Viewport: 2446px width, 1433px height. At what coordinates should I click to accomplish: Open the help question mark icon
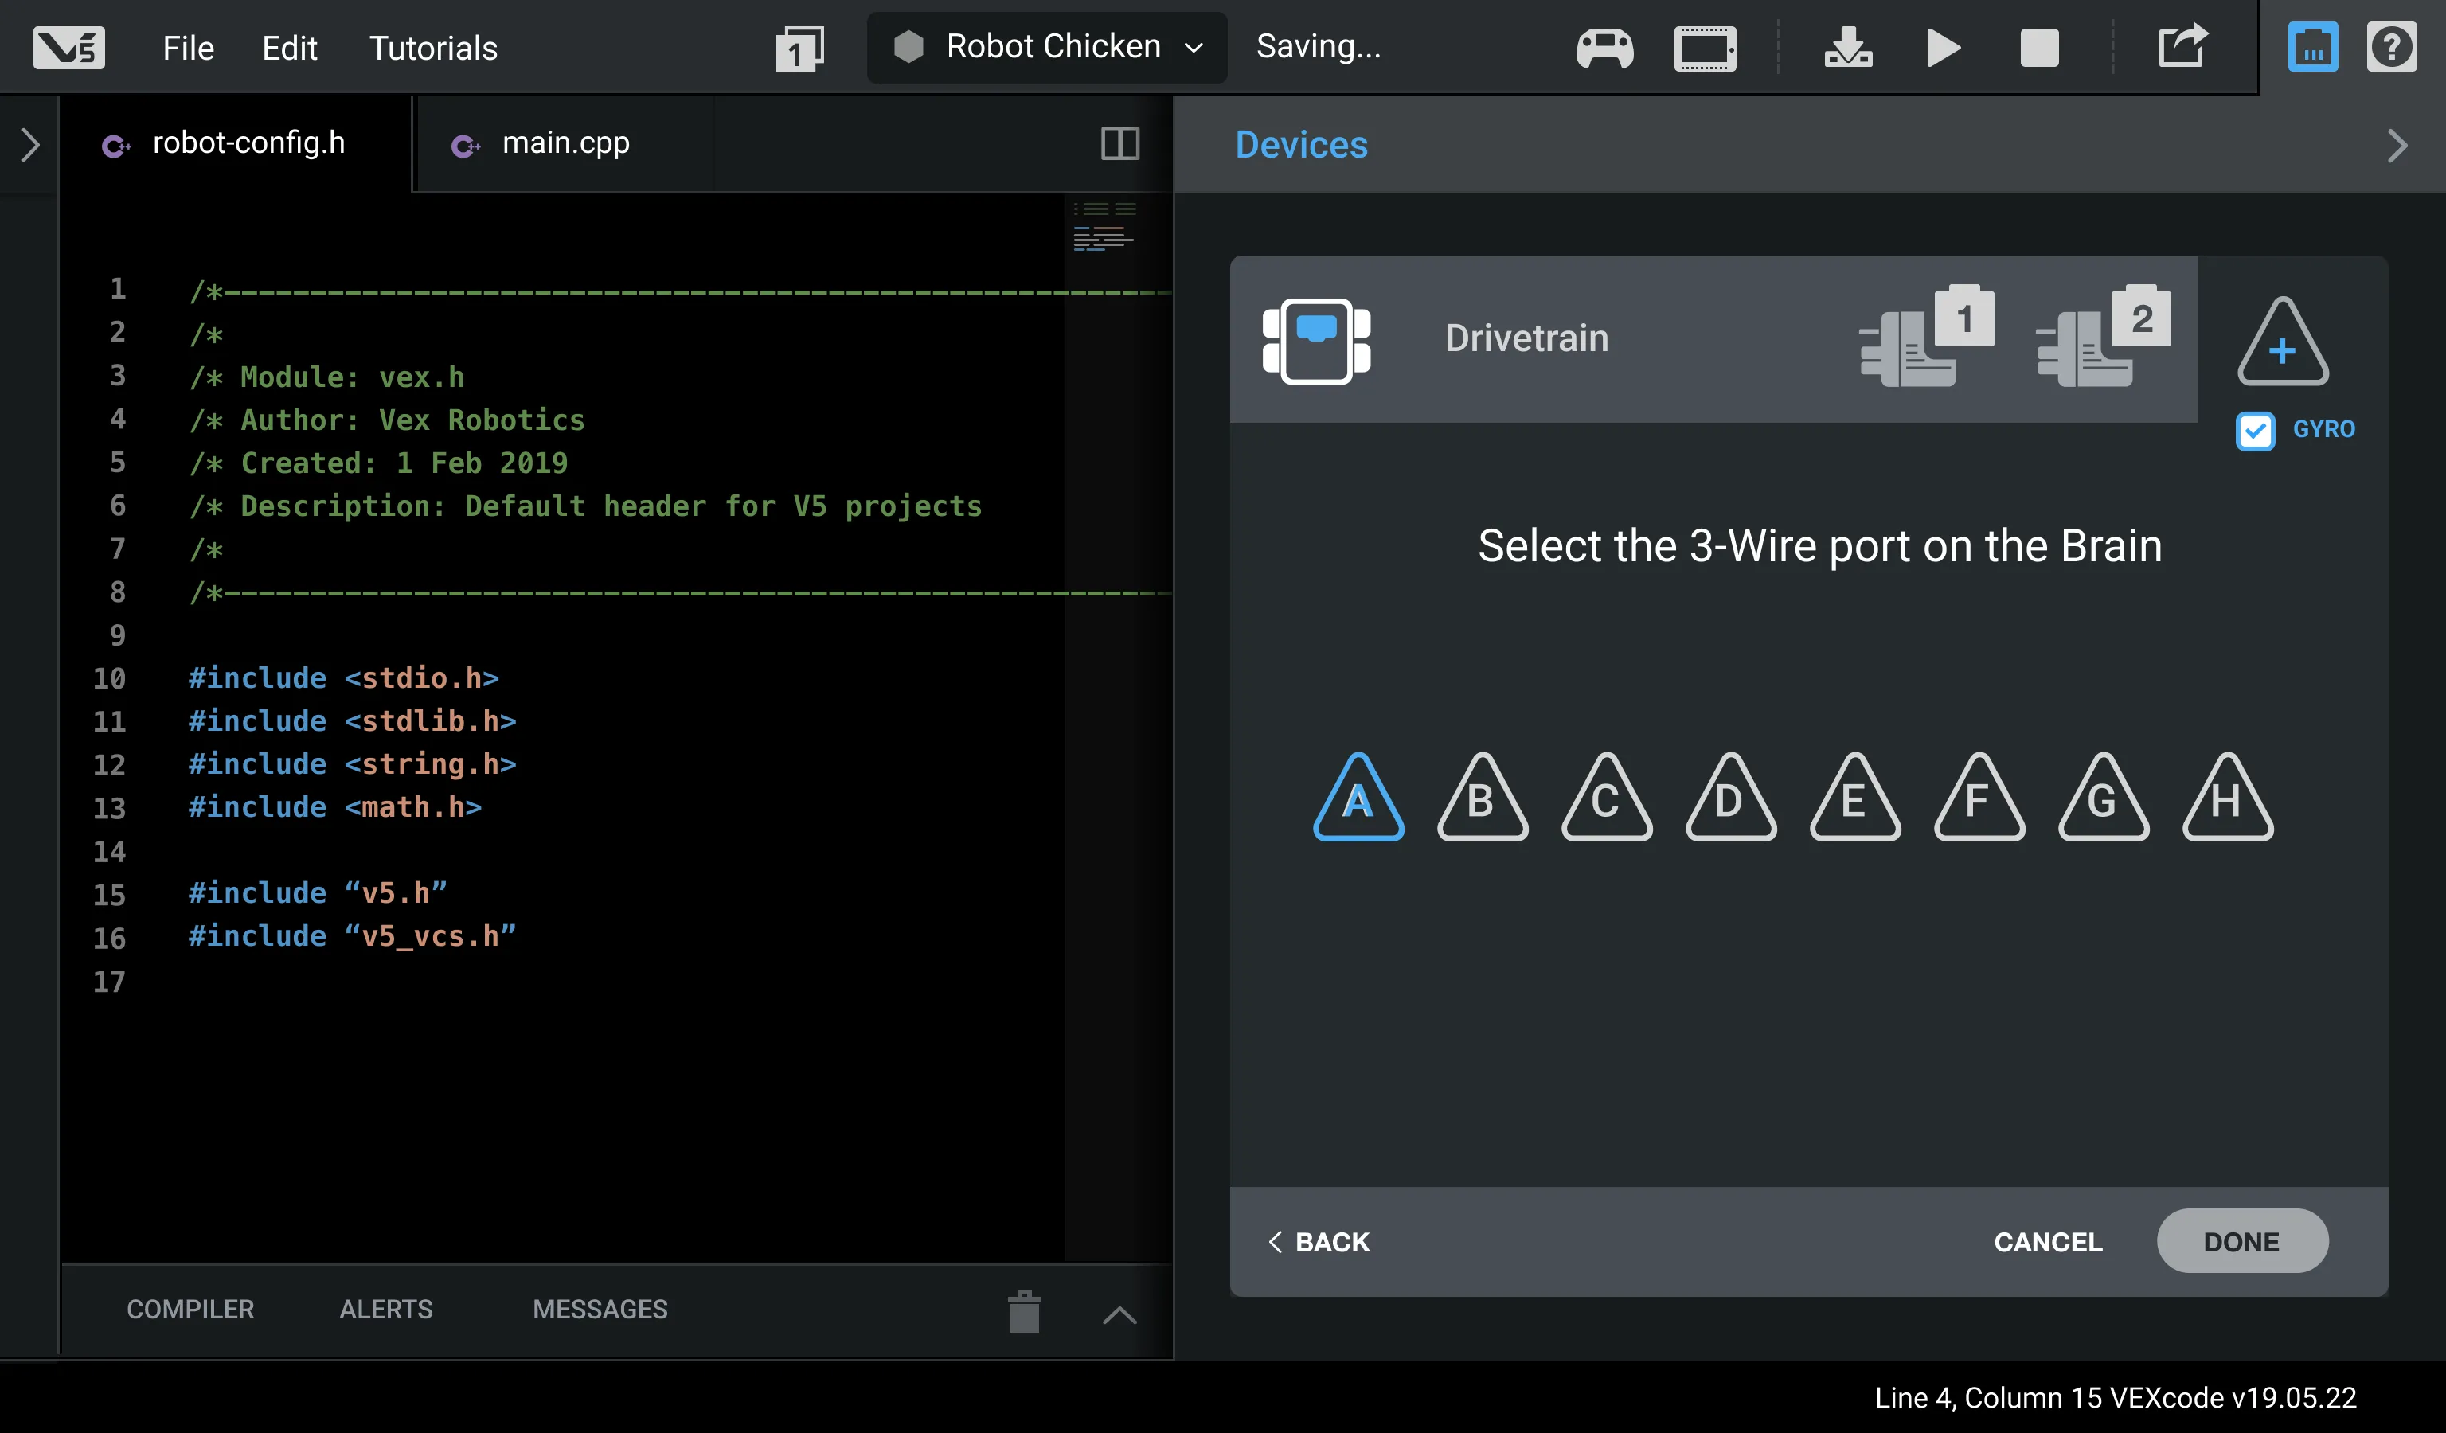(2391, 48)
